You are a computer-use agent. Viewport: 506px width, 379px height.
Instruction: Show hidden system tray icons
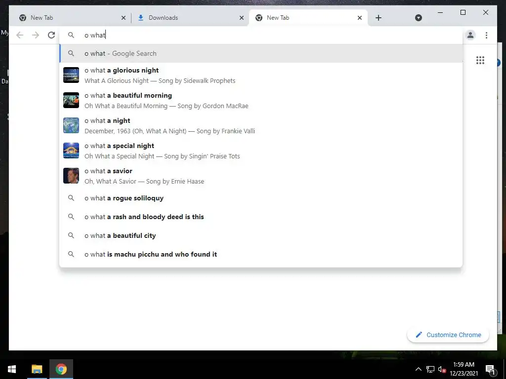tap(418, 369)
